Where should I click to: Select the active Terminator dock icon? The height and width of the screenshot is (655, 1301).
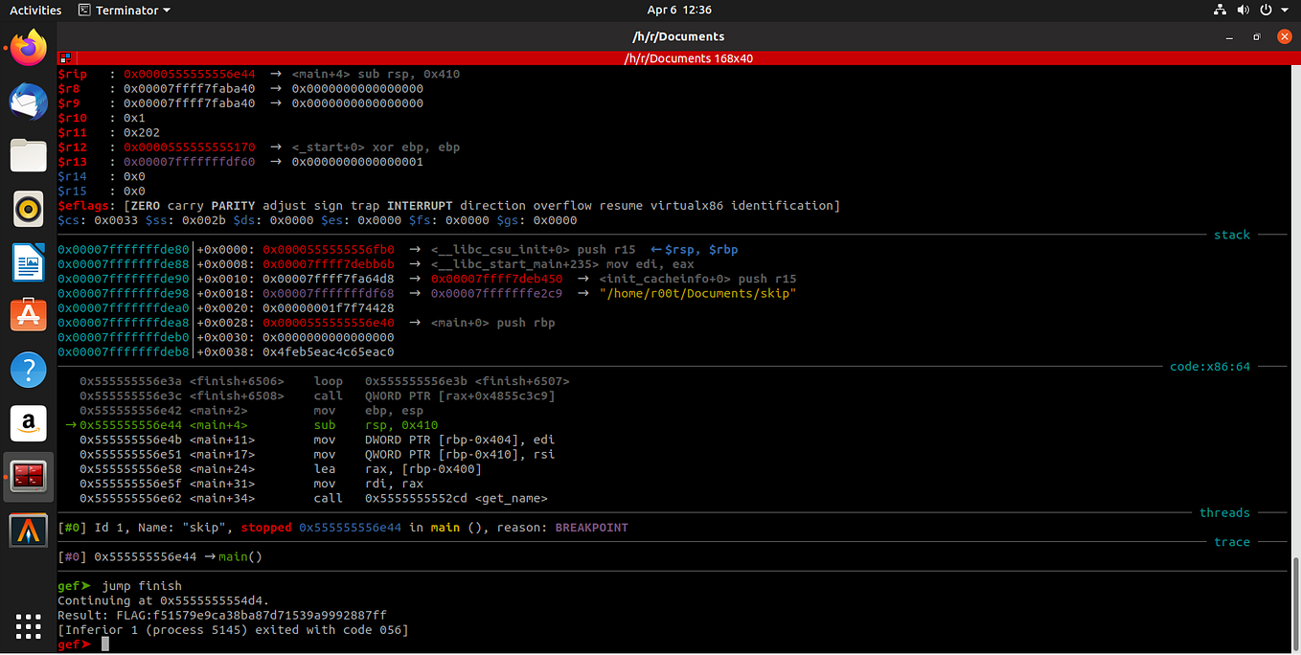(x=28, y=474)
